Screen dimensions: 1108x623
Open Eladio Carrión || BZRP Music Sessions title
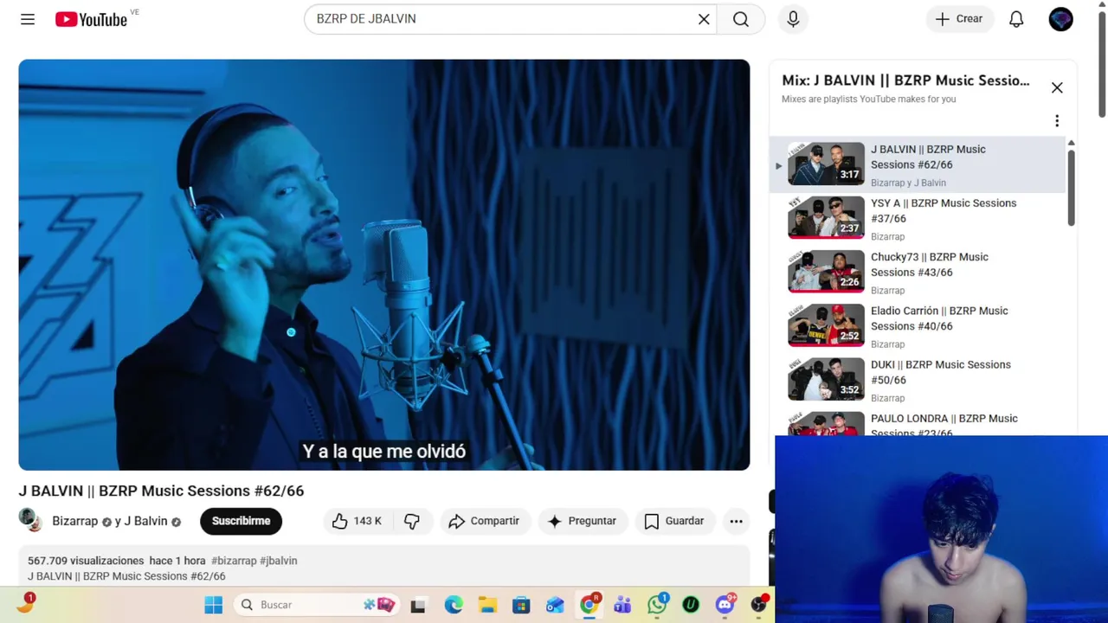(939, 318)
